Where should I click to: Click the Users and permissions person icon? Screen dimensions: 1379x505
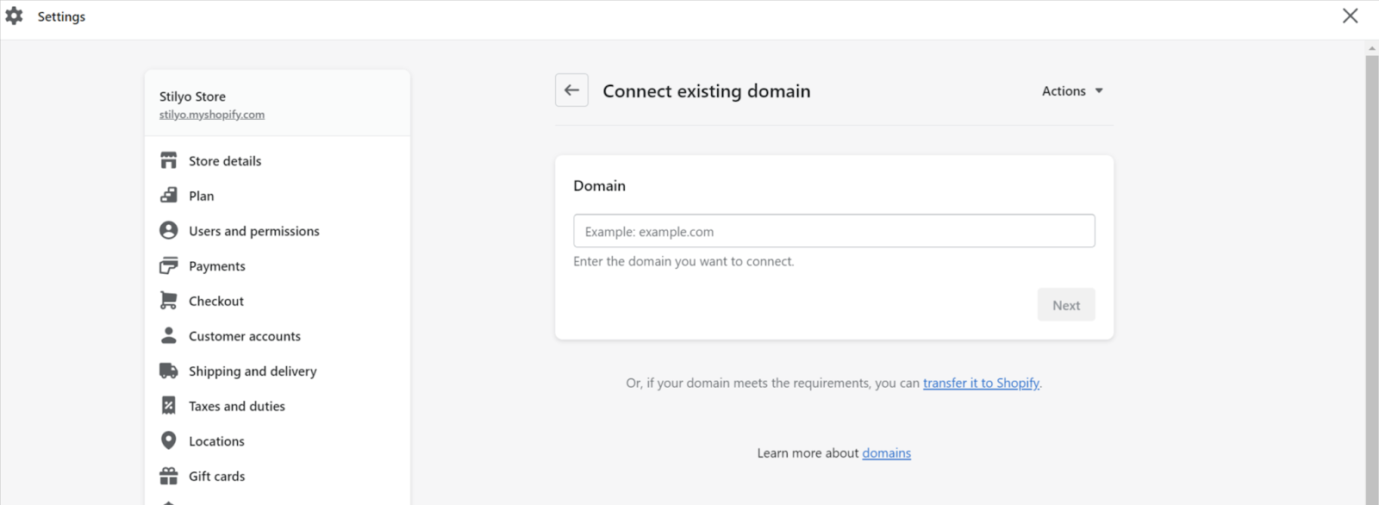click(x=169, y=231)
